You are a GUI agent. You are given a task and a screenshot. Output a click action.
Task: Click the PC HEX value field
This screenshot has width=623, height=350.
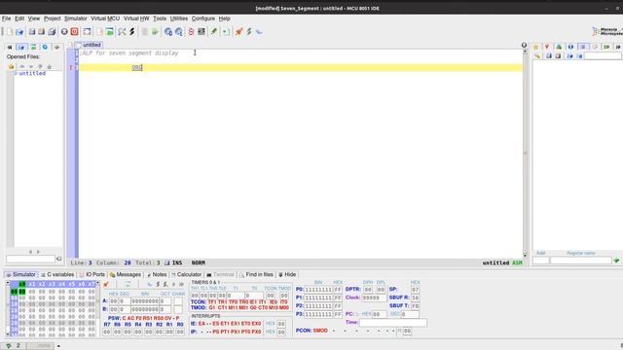pos(379,314)
